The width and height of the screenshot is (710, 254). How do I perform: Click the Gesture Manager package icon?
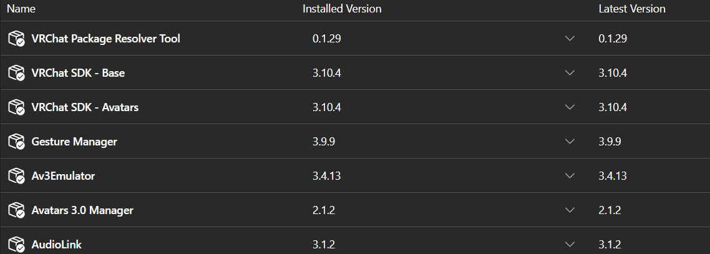pyautogui.click(x=16, y=142)
